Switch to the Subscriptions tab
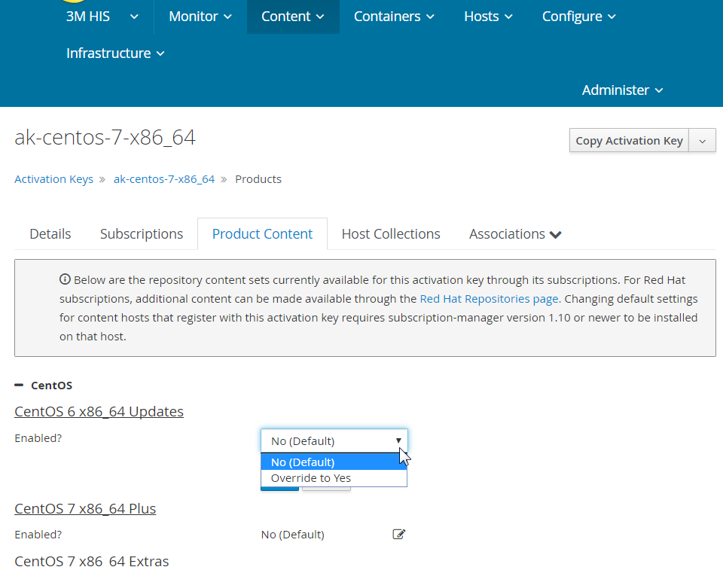Screen dimensions: 723x567 pos(142,233)
